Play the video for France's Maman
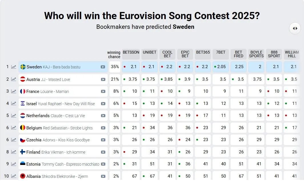 [103, 91]
